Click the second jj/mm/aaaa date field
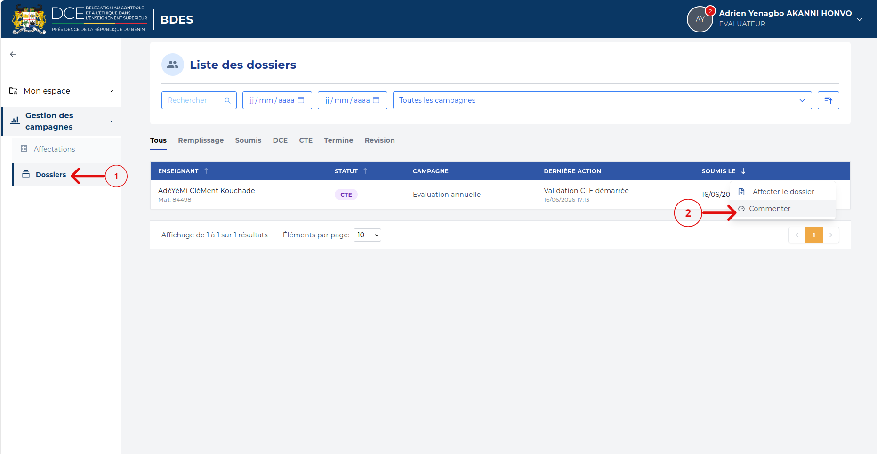 (x=353, y=100)
